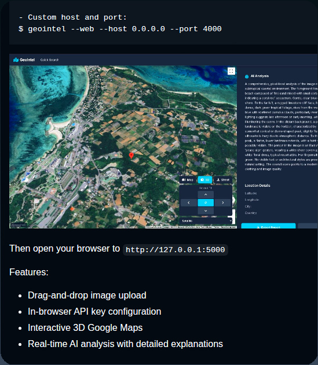Screen dimensions: 318x365
Task: Click the geointel --web --host command line
Action: pos(120,29)
